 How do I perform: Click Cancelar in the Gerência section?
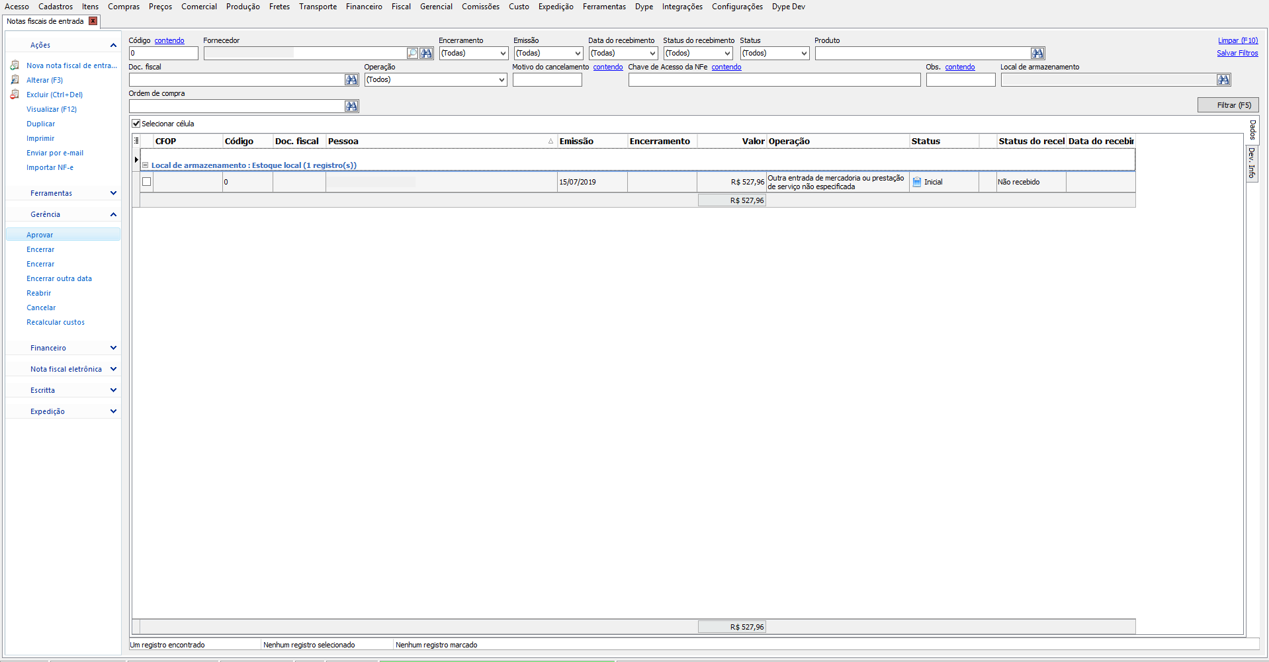click(x=41, y=308)
